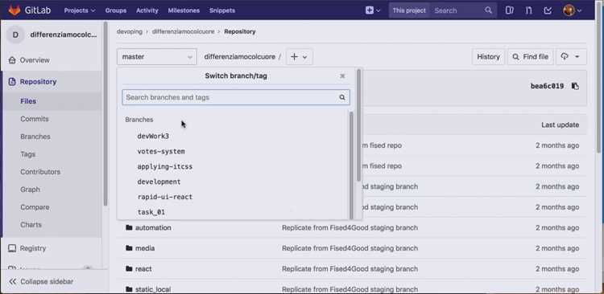The image size is (604, 294).
Task: Open Groups in the top navigation
Action: tap(115, 10)
